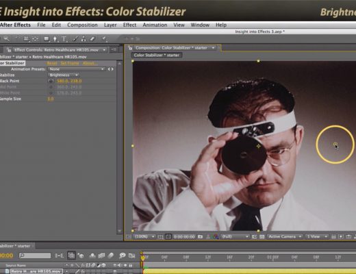Open the 1 View layout dropdown
356x274 pixels.
(317, 237)
